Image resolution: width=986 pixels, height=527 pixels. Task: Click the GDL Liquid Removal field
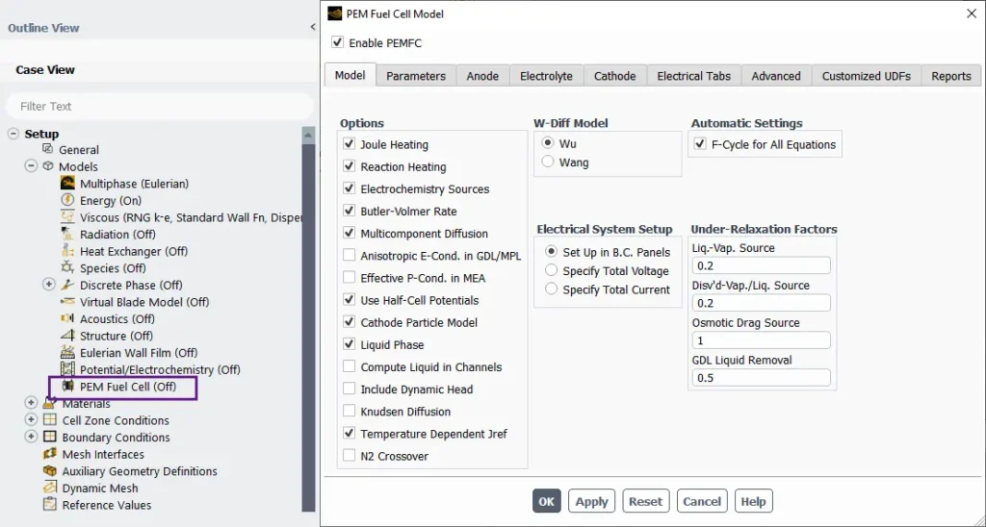pyautogui.click(x=761, y=378)
